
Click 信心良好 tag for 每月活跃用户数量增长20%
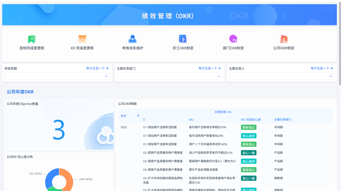click(249, 136)
